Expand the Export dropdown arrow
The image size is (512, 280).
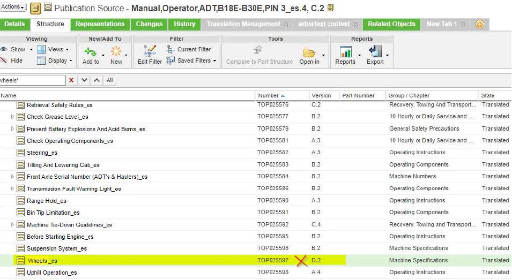pyautogui.click(x=387, y=56)
